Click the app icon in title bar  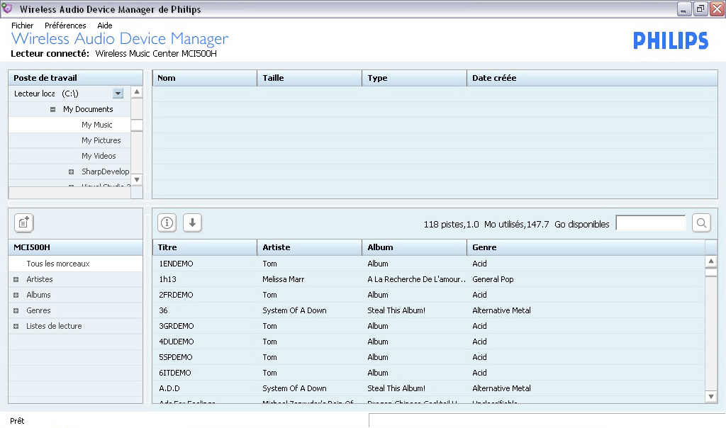(x=8, y=9)
